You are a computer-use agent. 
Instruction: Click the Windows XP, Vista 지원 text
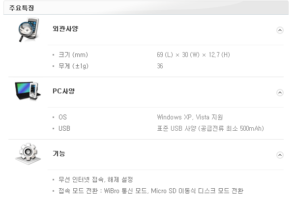tap(190, 117)
